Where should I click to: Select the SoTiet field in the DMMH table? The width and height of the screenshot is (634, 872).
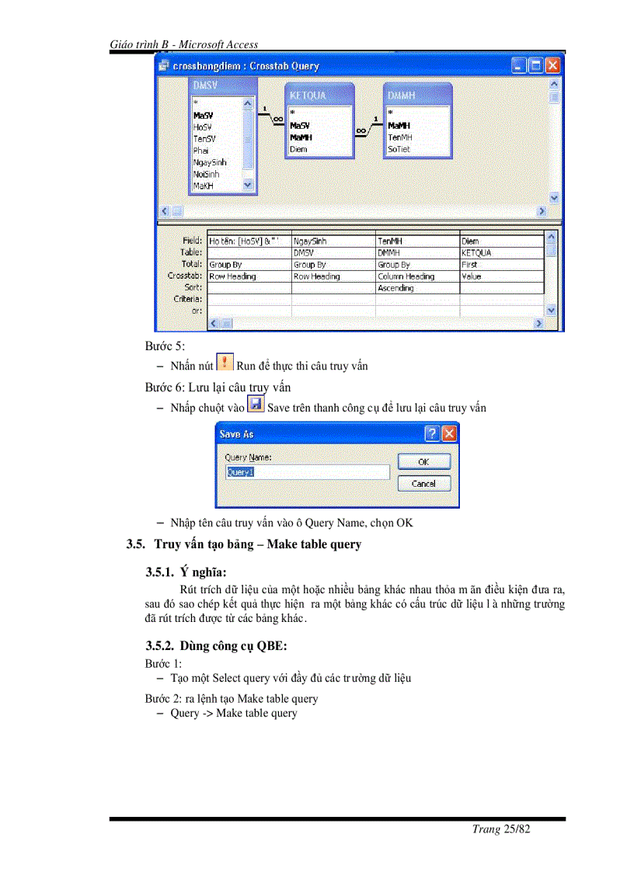tap(399, 148)
